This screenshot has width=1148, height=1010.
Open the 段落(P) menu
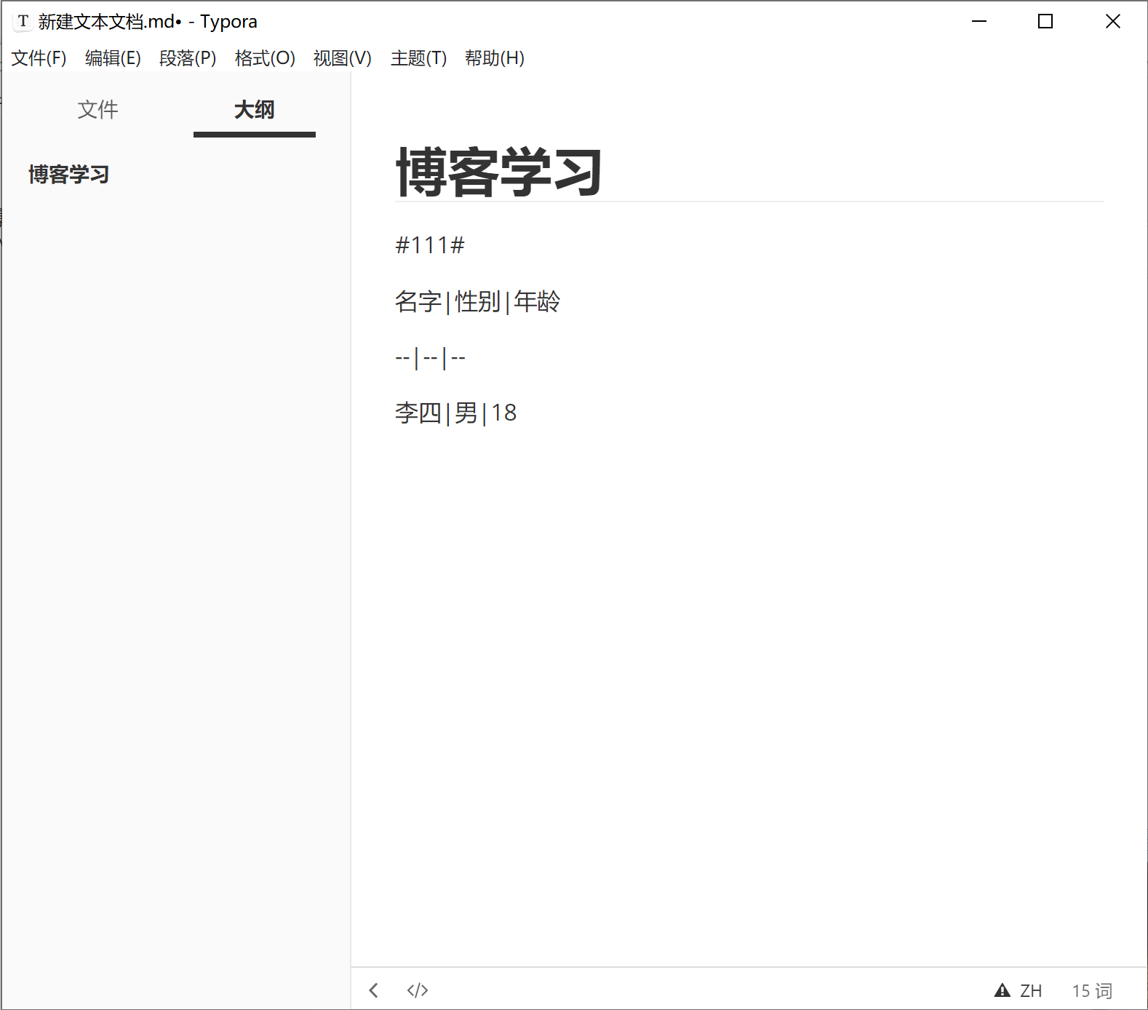tap(188, 58)
